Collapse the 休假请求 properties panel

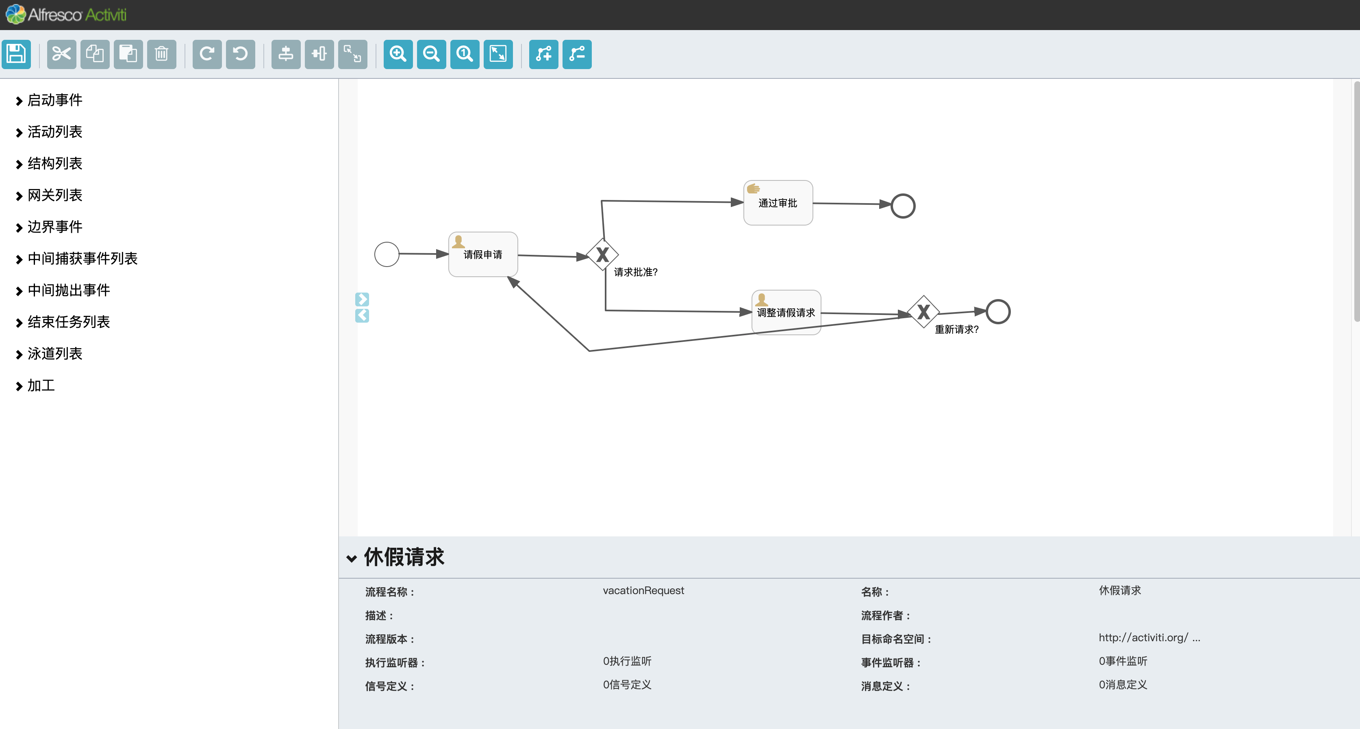pos(352,558)
